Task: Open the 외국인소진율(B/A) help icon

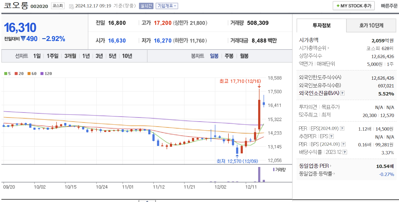Action: tap(342, 93)
